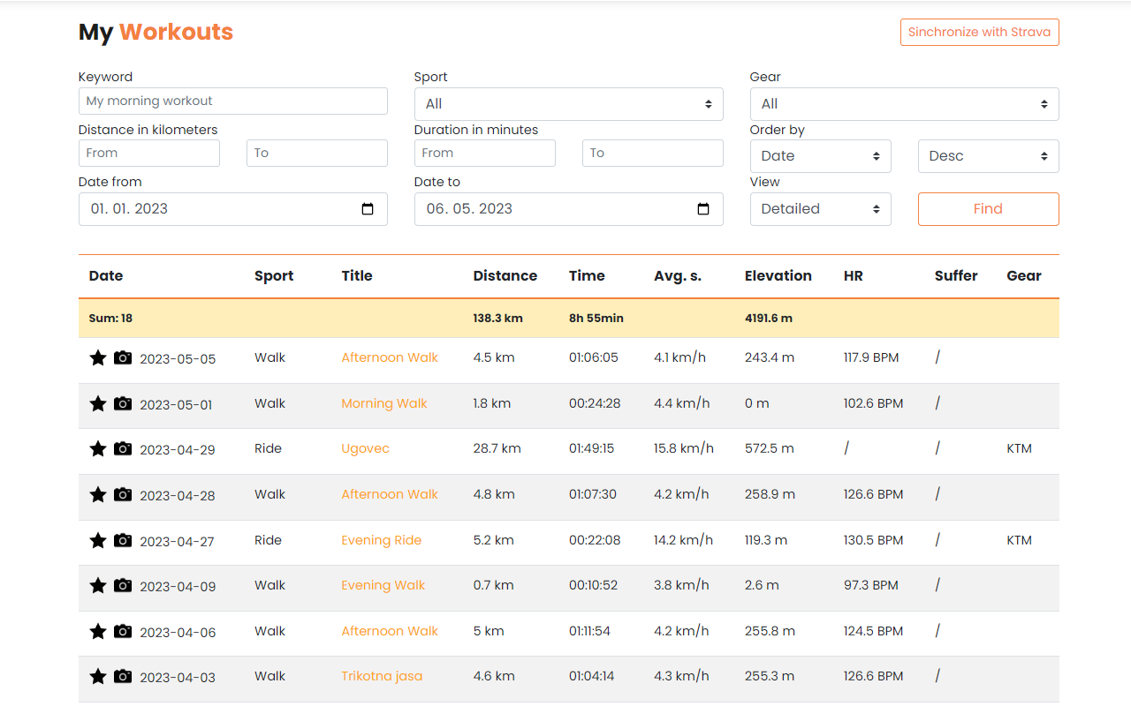Open the Gear dropdown
1131x706 pixels.
tap(904, 104)
